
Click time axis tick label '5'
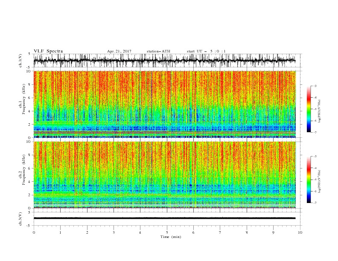point(167,232)
